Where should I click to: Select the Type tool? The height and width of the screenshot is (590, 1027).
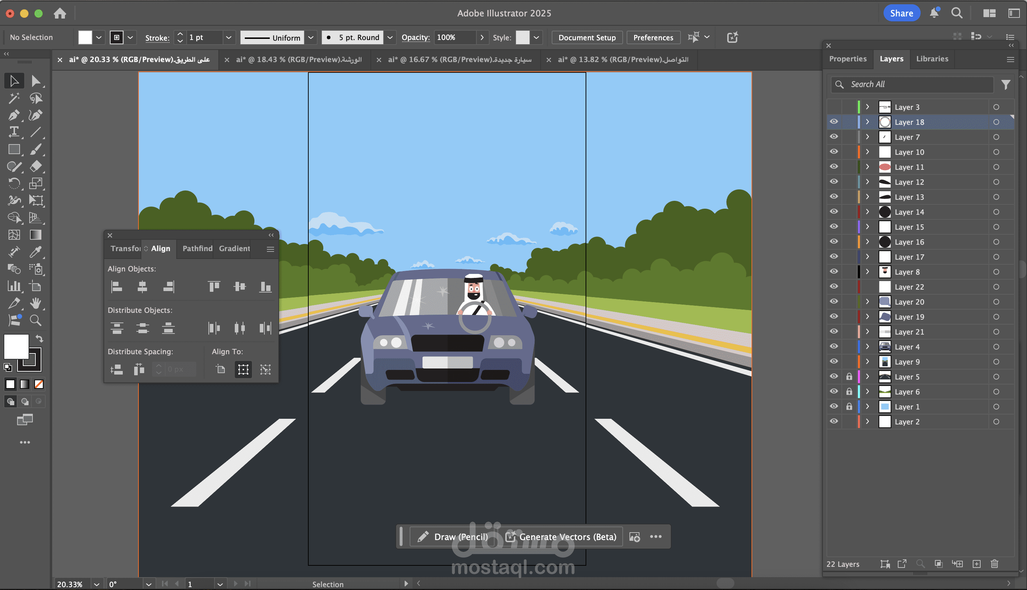[x=14, y=132]
